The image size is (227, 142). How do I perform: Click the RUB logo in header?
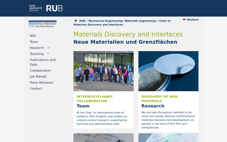pyautogui.click(x=54, y=8)
